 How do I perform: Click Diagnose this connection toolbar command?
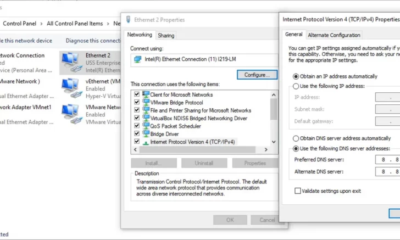93,41
